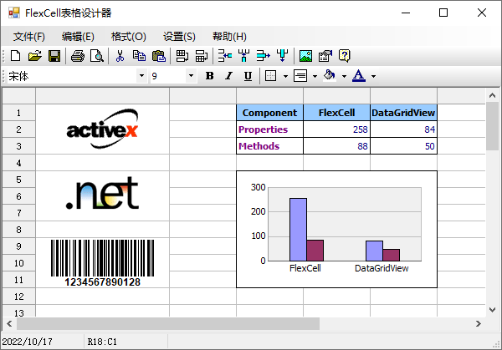Open the font name dropdown 宋体
Image resolution: width=502 pixels, height=350 pixels.
pyautogui.click(x=141, y=76)
